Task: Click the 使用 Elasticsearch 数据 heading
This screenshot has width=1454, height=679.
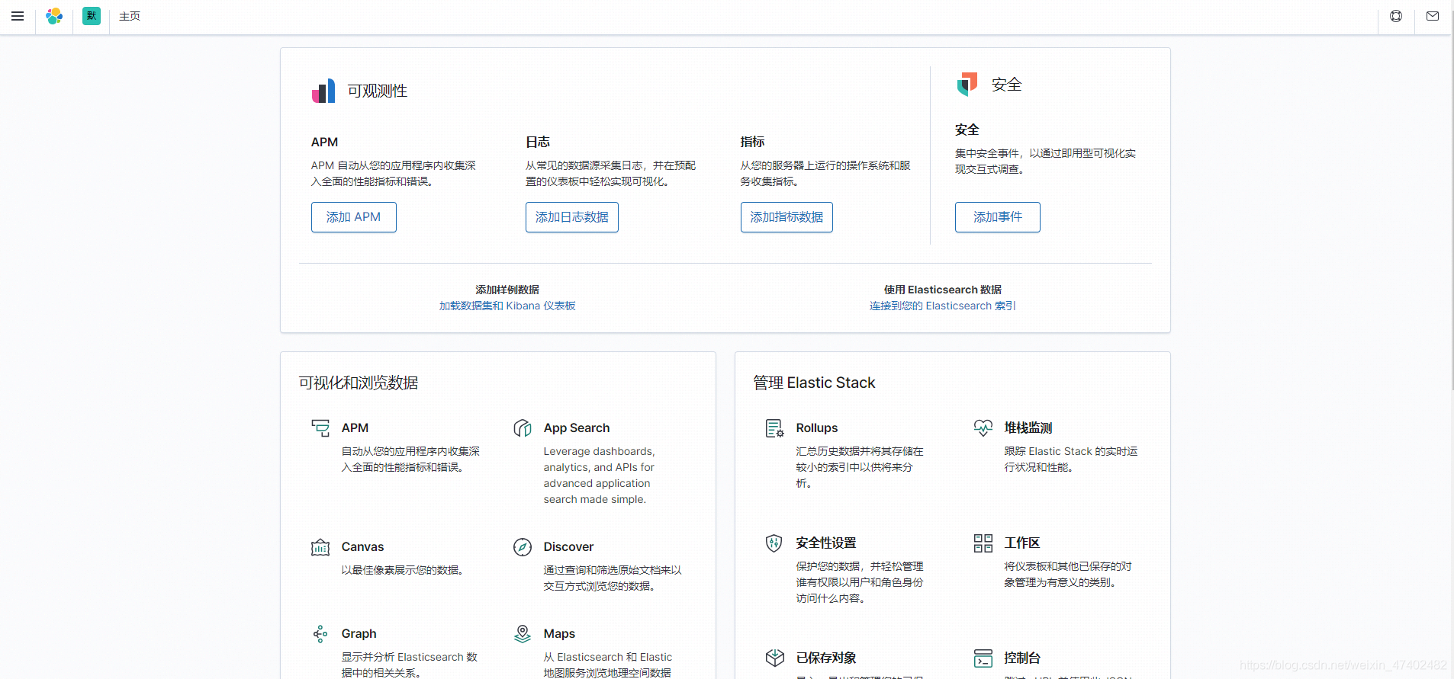Action: pos(943,290)
